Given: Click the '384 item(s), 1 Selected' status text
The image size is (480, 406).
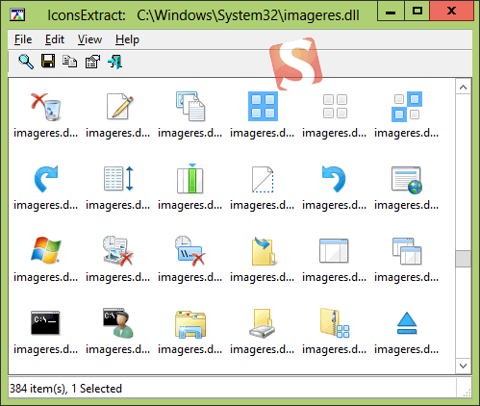Looking at the screenshot, I should click(65, 389).
